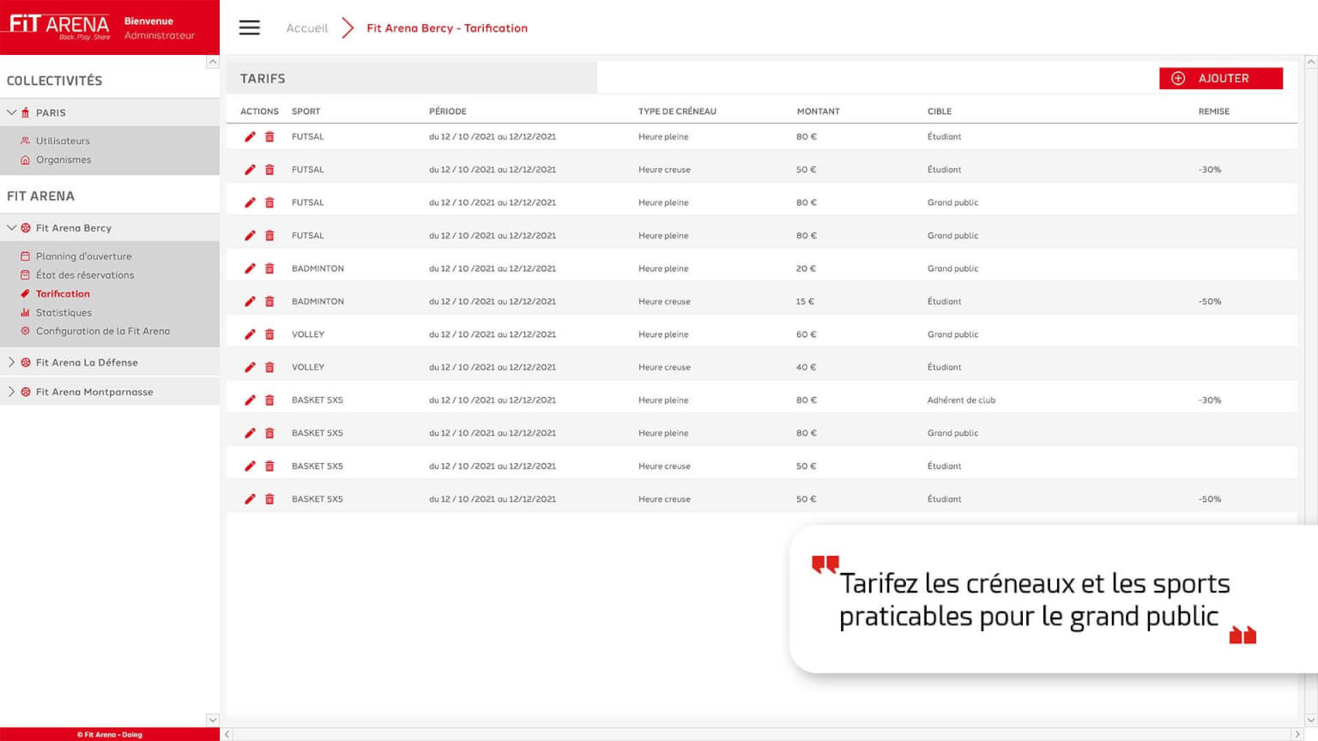Click the COLLECTIVITÉS sidebar heading
Screen dimensions: 1318x741
[x=54, y=81]
